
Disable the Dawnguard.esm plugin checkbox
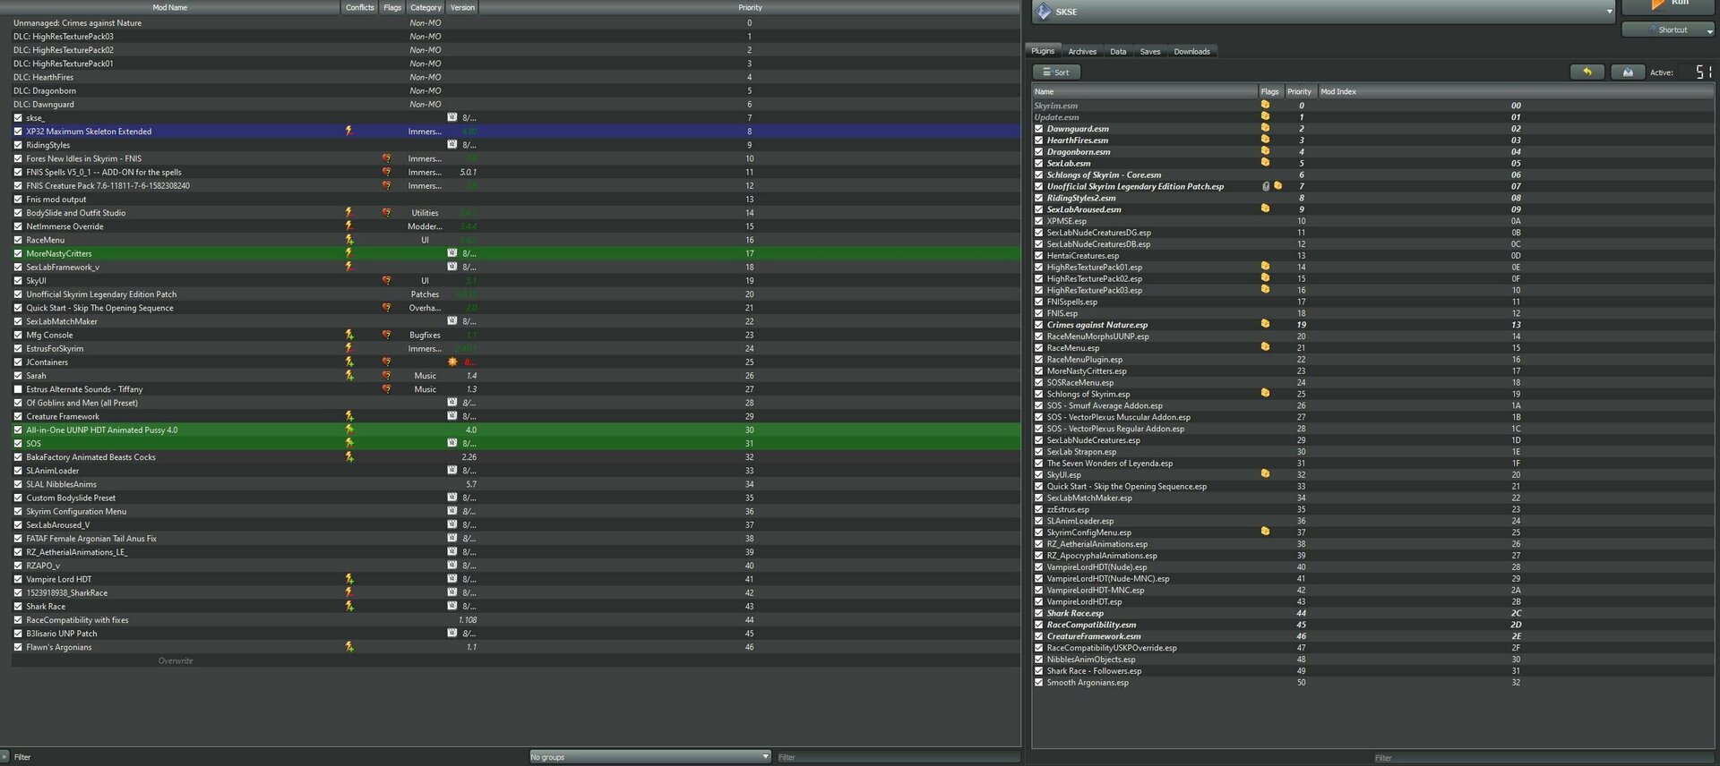pos(1039,129)
